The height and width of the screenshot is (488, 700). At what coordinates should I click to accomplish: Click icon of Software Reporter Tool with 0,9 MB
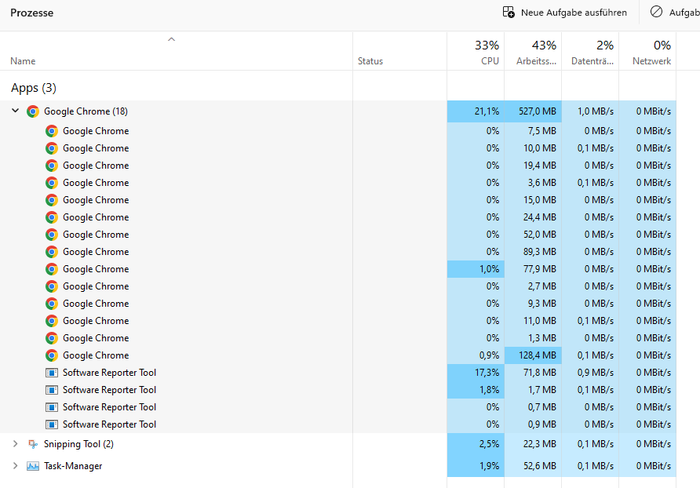pyautogui.click(x=52, y=424)
